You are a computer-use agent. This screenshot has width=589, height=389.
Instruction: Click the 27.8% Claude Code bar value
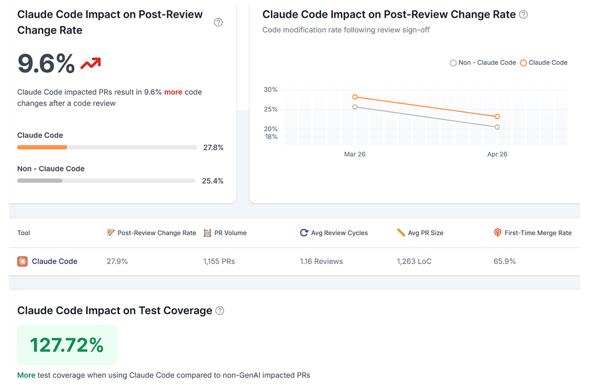(213, 148)
